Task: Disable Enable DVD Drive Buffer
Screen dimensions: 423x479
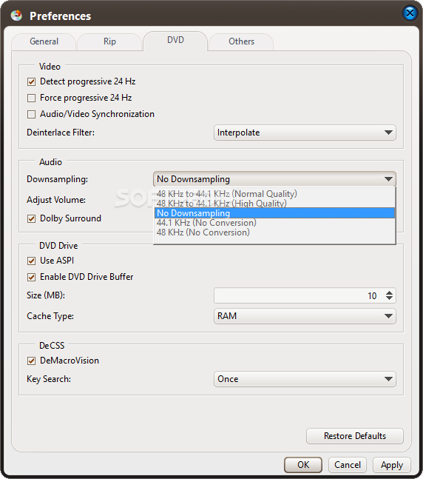Action: click(31, 277)
